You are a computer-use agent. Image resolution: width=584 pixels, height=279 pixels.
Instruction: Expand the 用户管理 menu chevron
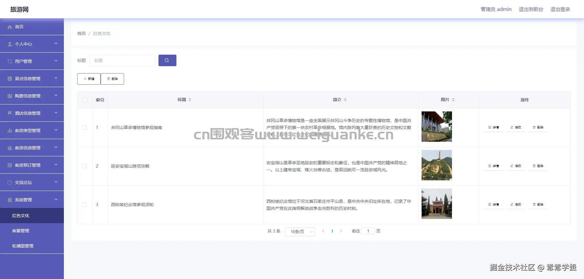pos(56,61)
